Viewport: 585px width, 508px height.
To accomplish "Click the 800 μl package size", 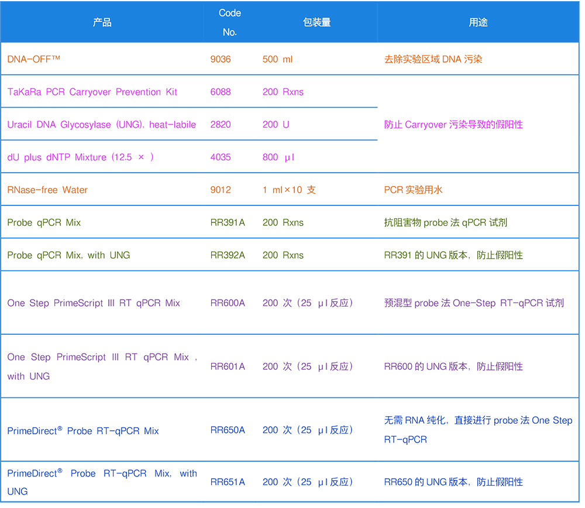I will point(278,157).
